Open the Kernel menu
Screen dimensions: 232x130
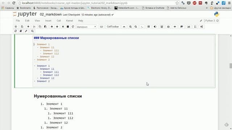click(x=69, y=21)
